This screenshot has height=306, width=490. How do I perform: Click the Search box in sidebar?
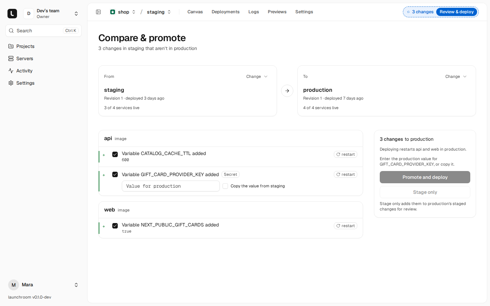tap(44, 31)
